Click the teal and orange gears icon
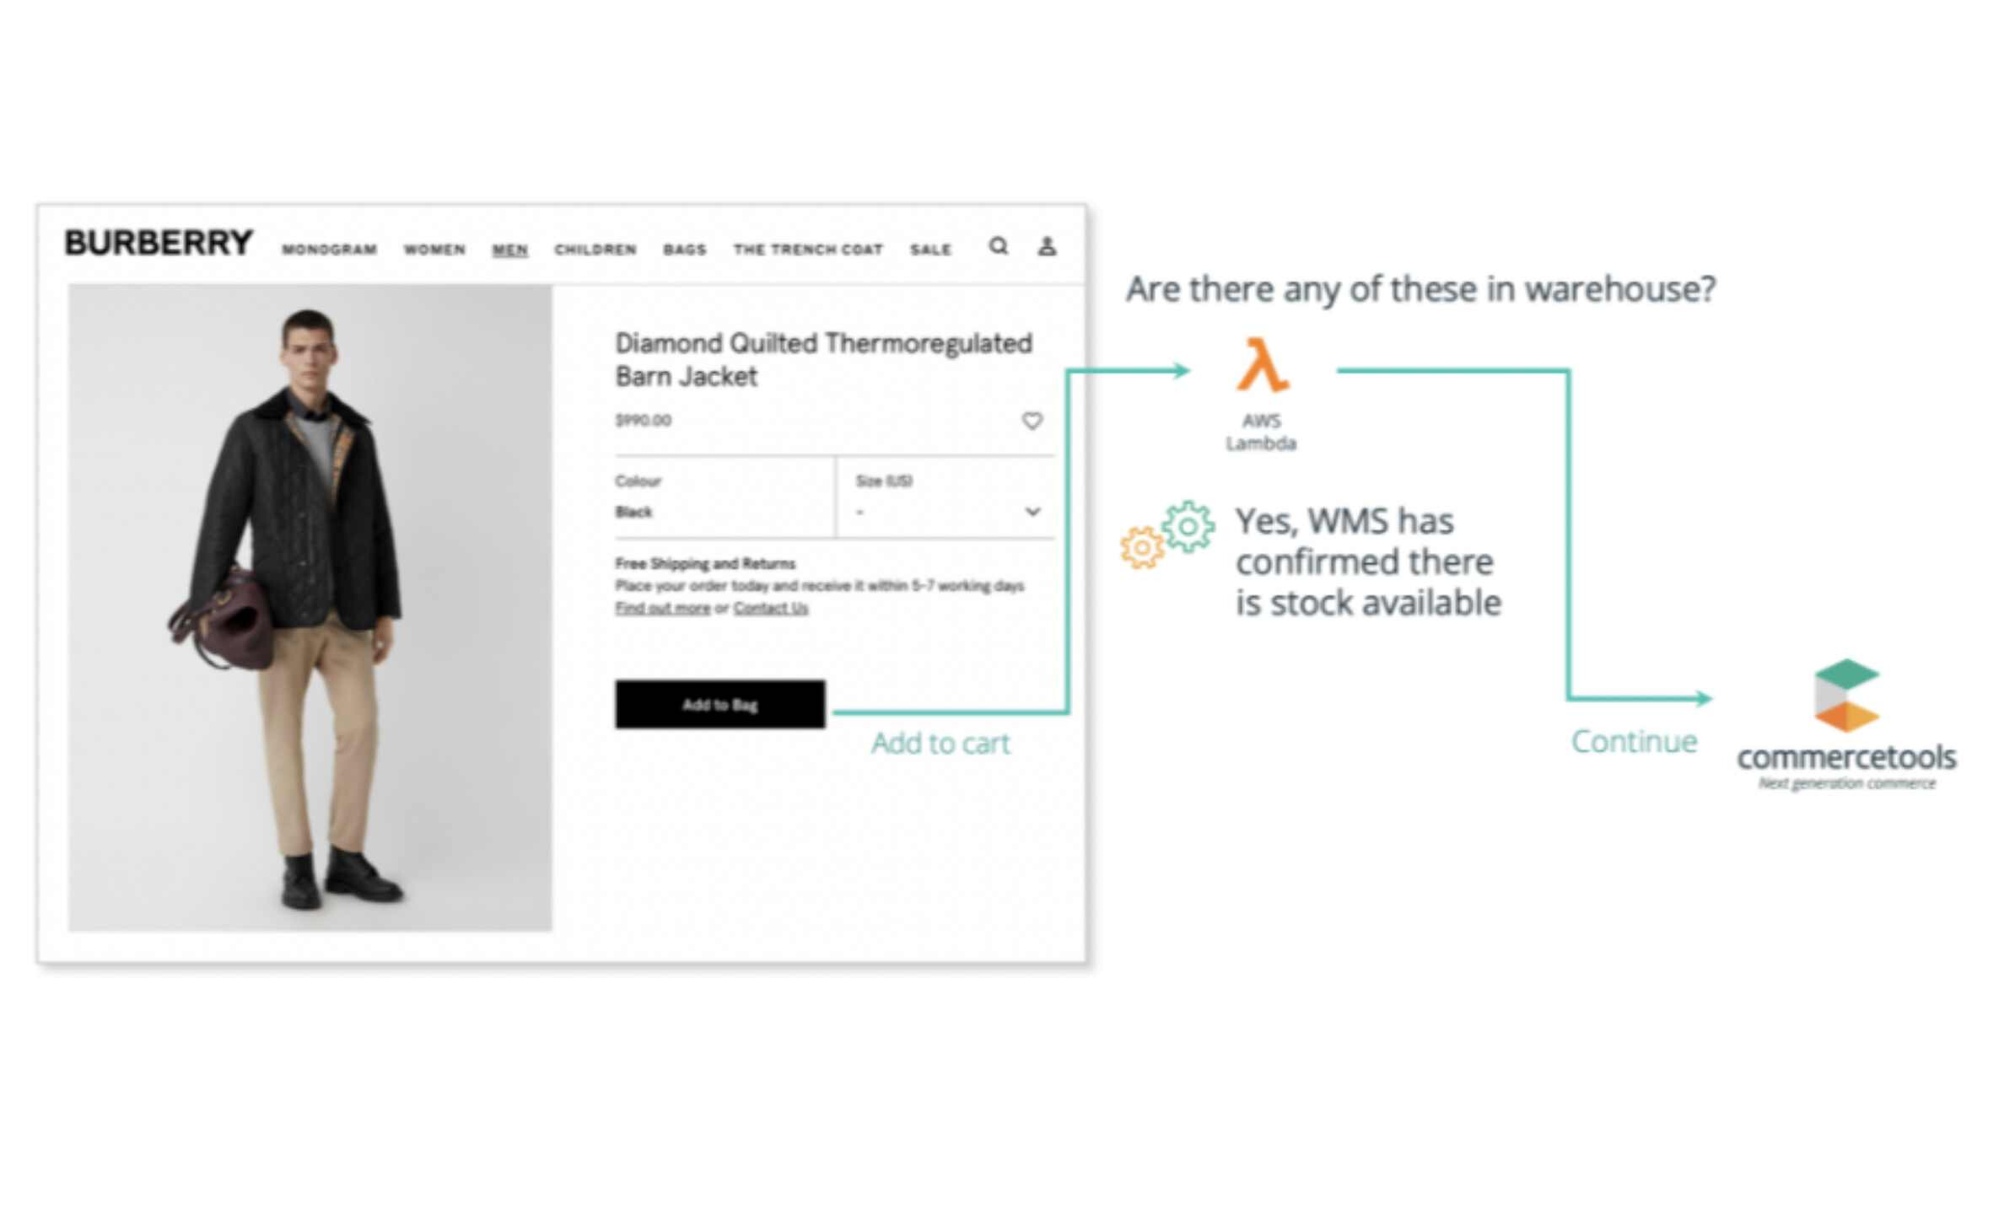Viewport: 2004px width, 1209px height. [1167, 535]
